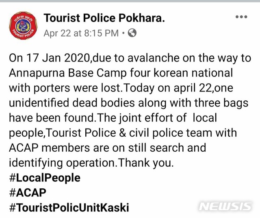Open Tourist Police Pokhara profile picture
This screenshot has width=260, height=218.
point(24,25)
